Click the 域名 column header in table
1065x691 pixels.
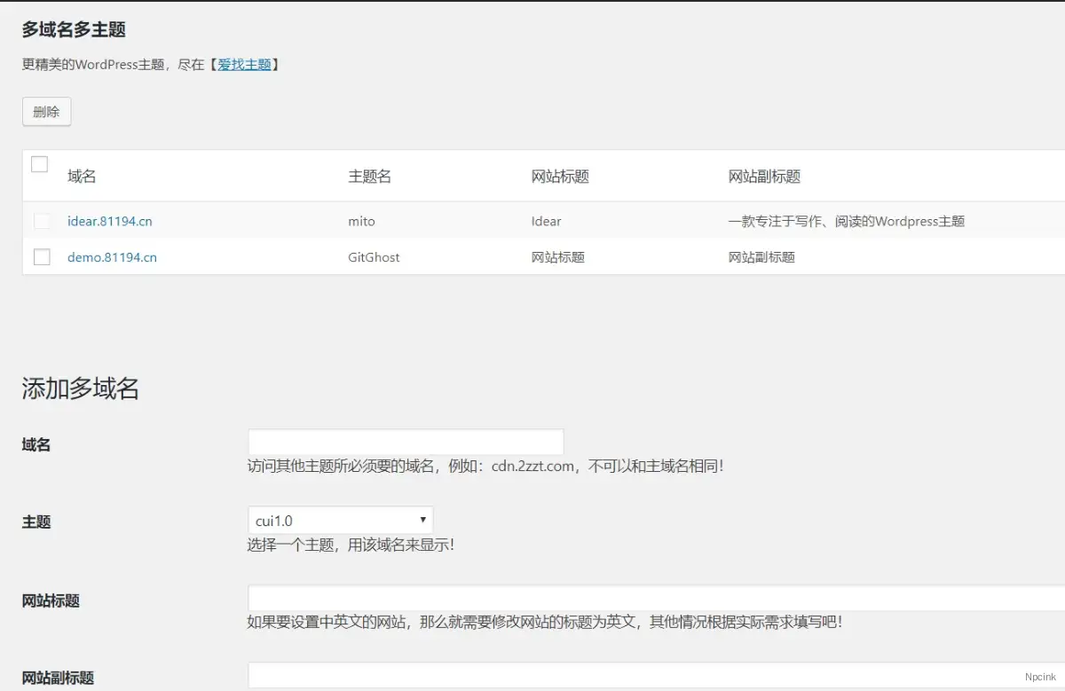(x=82, y=177)
